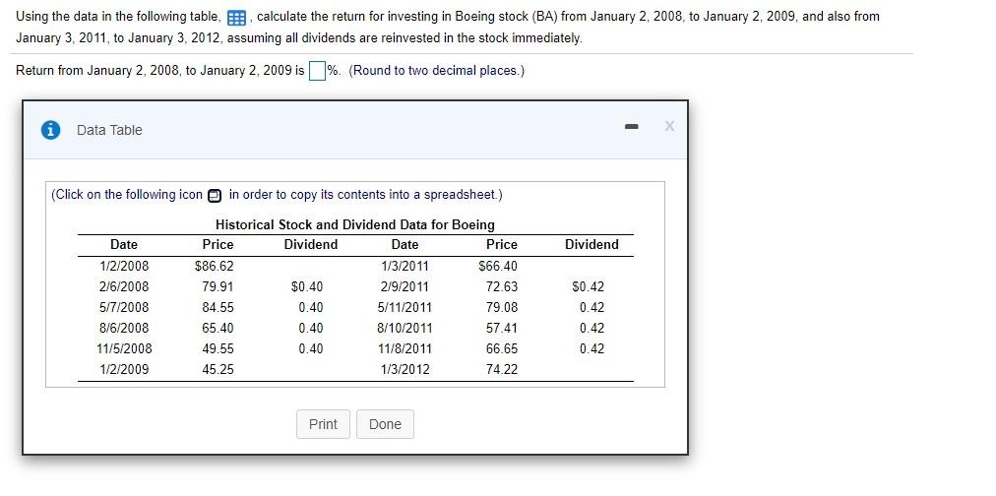
Task: Select the 84.55 price cell
Action: pyautogui.click(x=218, y=307)
